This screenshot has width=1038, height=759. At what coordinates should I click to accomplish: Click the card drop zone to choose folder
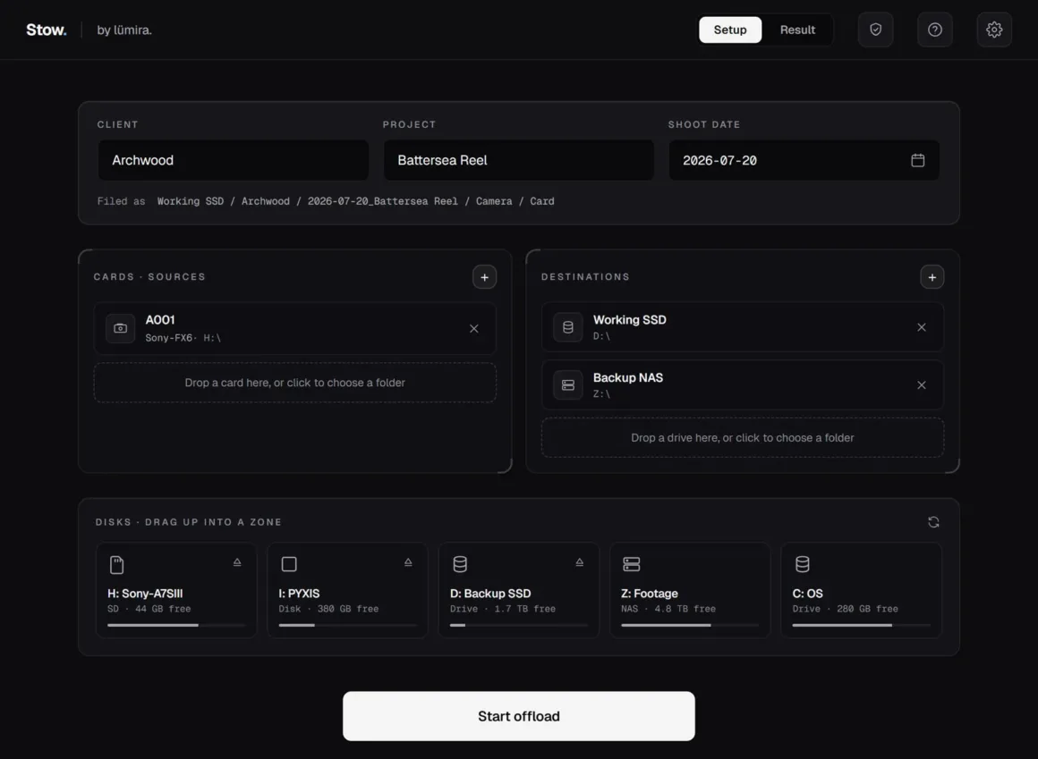295,383
